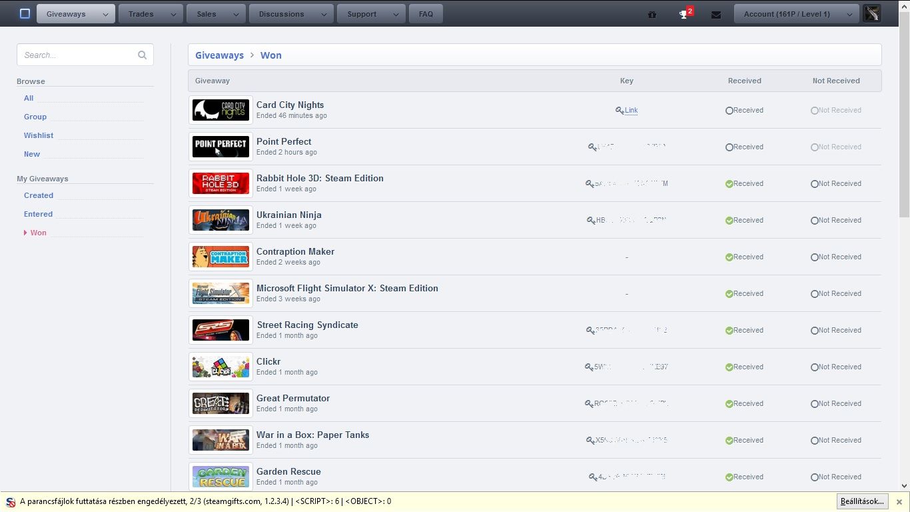The height and width of the screenshot is (512, 910).
Task: Click the NoScript blocked-scripts icon
Action: [x=11, y=502]
